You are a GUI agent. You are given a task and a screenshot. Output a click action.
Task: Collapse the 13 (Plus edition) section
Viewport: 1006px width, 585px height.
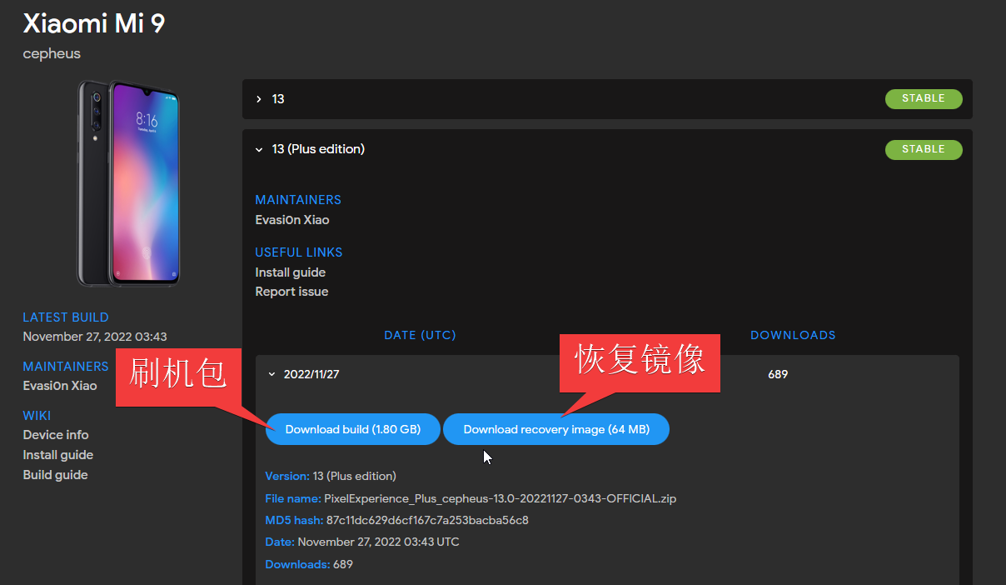(259, 150)
